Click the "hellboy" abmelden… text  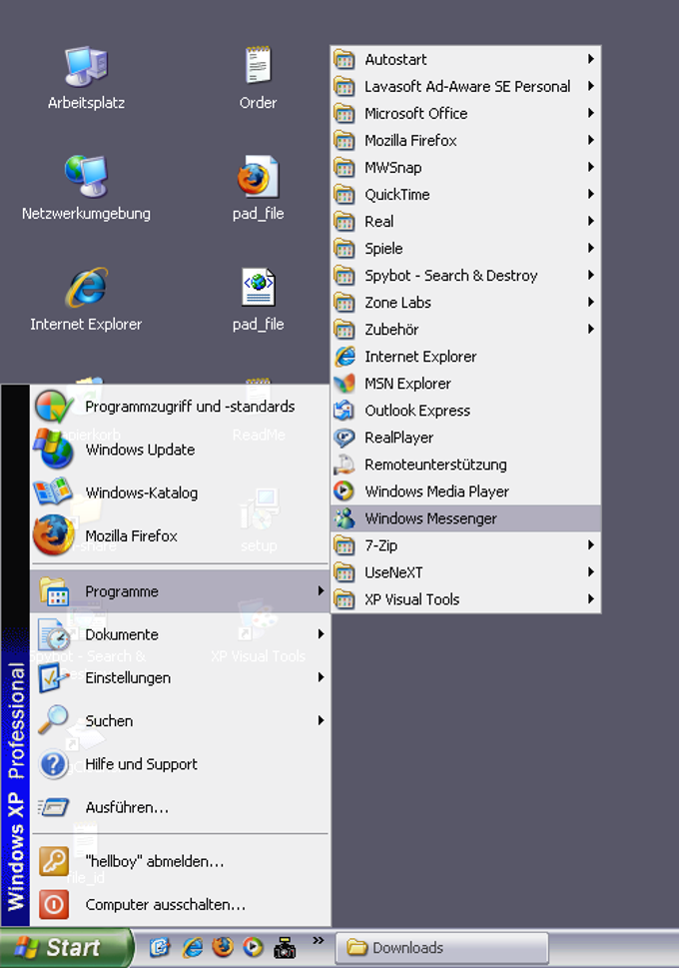pos(155,861)
